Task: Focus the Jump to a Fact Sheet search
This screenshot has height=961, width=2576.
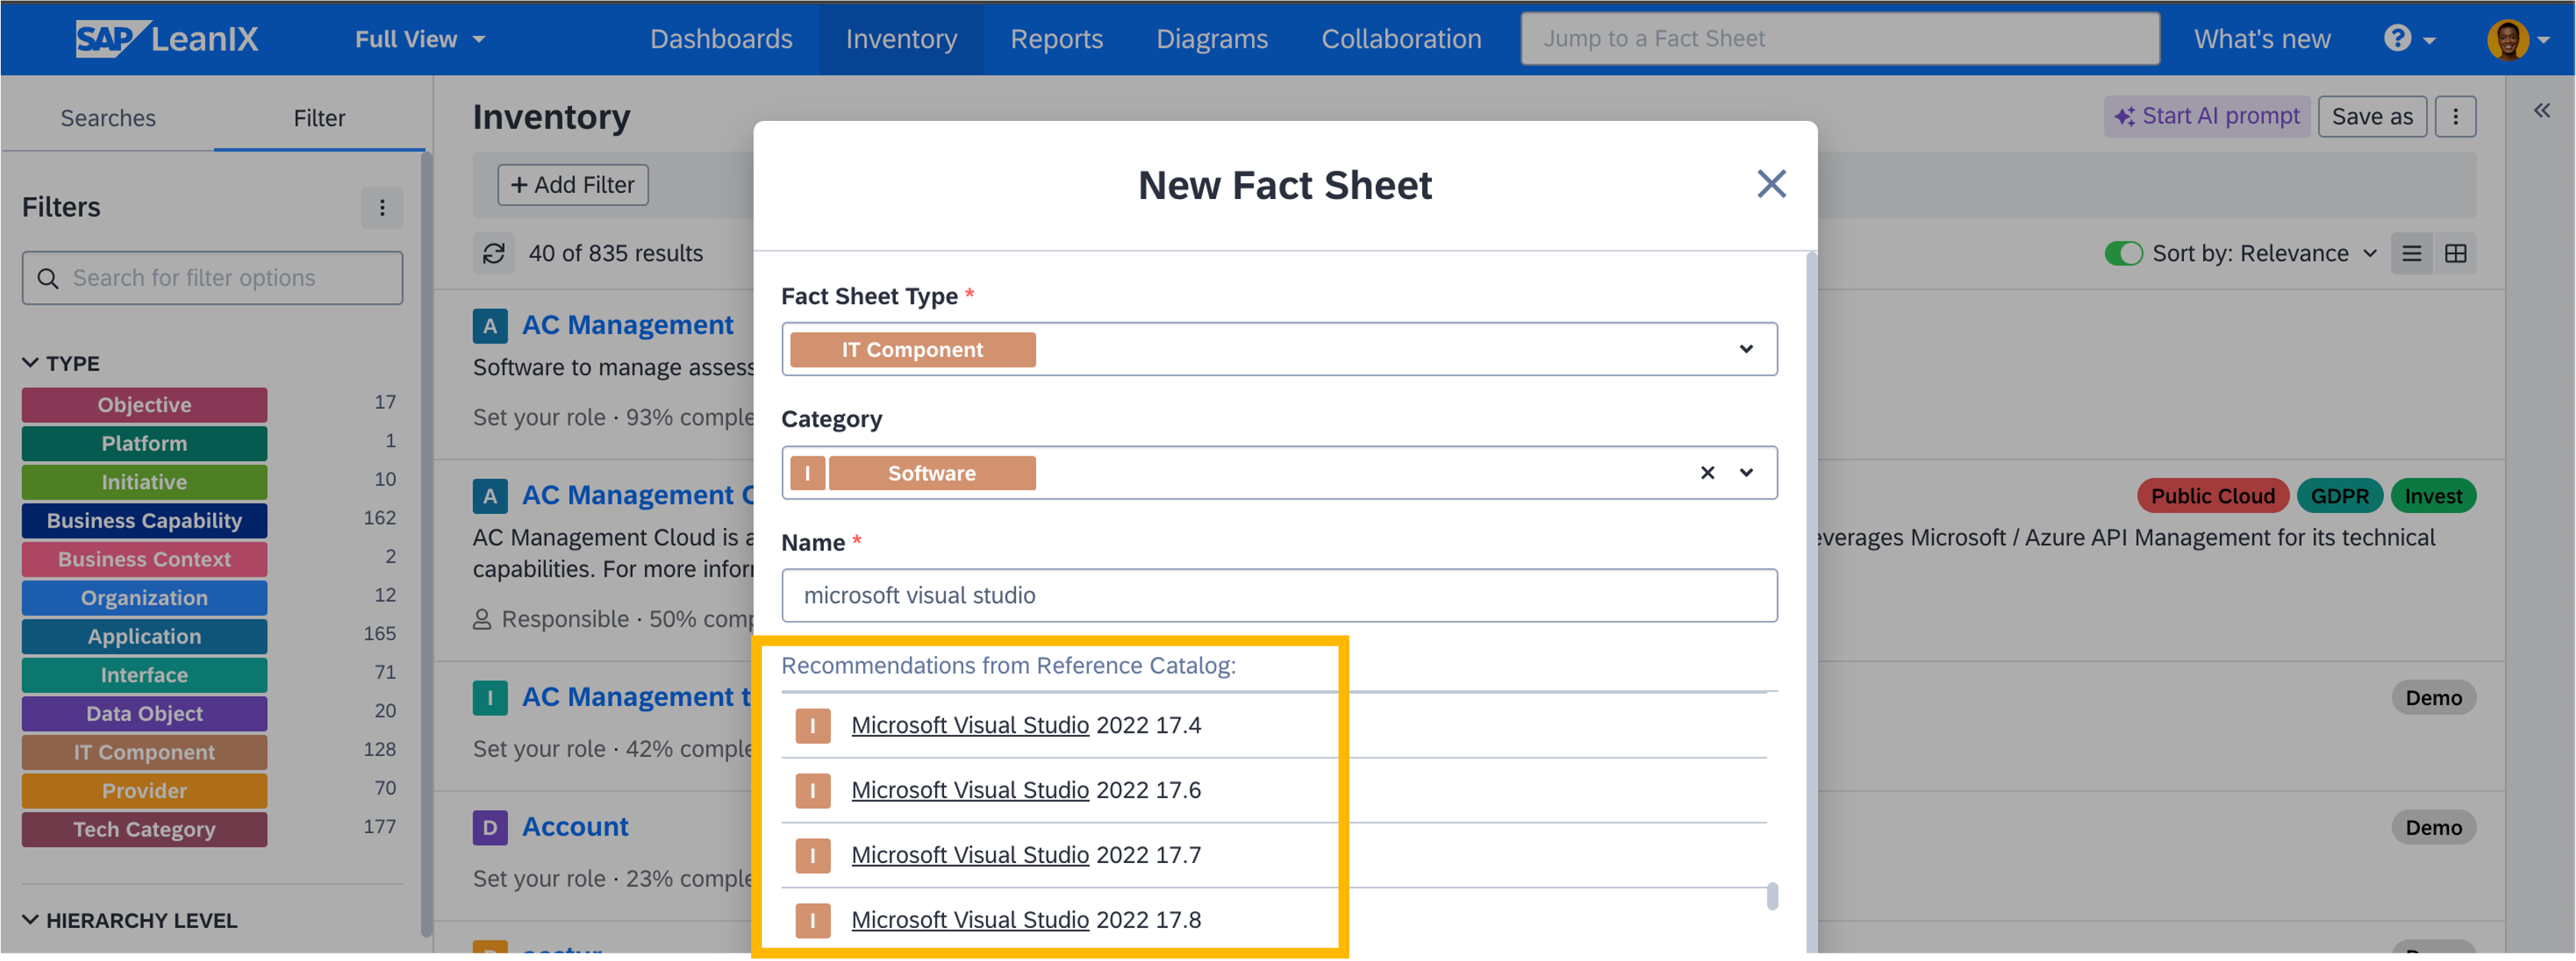Action: tap(1839, 39)
